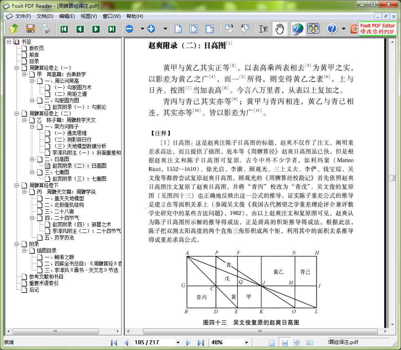
Task: Click the Foxit PDF Editor advertisement banner
Action: pos(377,29)
